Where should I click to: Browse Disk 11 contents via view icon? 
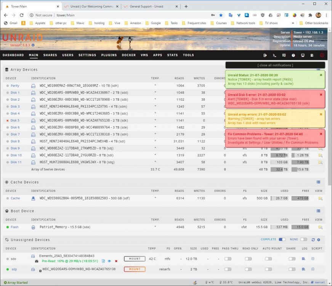click(x=320, y=162)
